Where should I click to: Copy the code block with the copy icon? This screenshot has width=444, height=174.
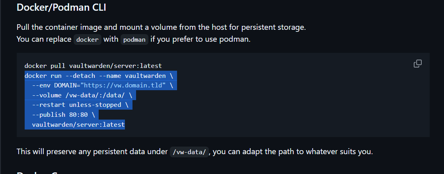tap(418, 64)
